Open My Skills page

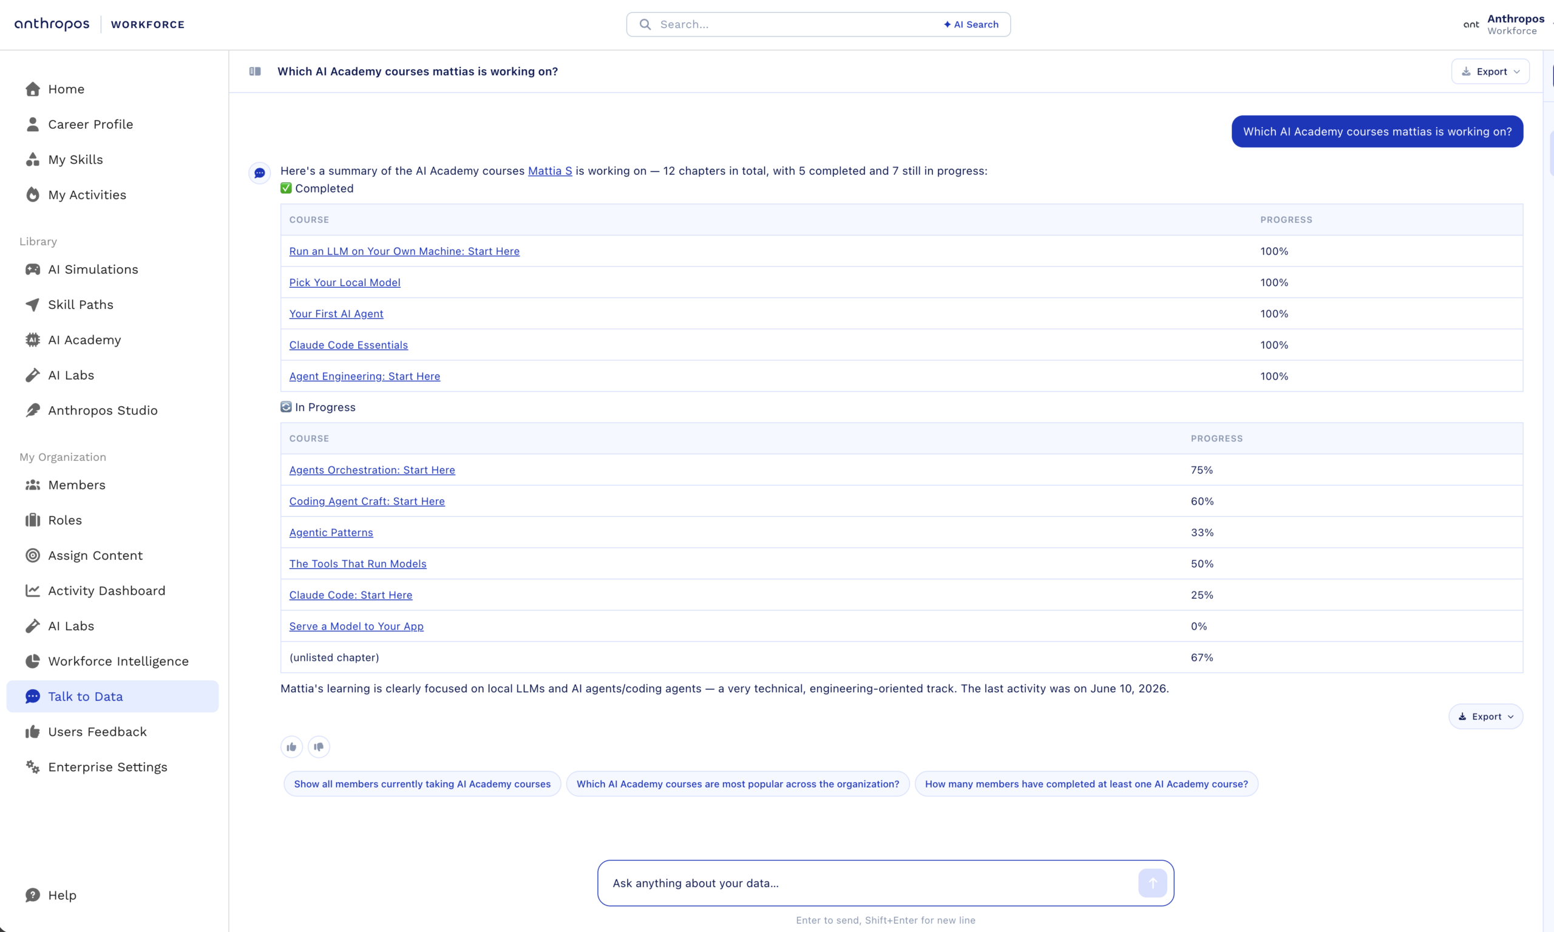click(x=75, y=160)
